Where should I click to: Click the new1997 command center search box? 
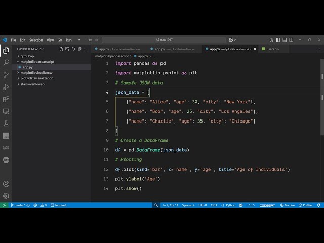click(x=164, y=40)
